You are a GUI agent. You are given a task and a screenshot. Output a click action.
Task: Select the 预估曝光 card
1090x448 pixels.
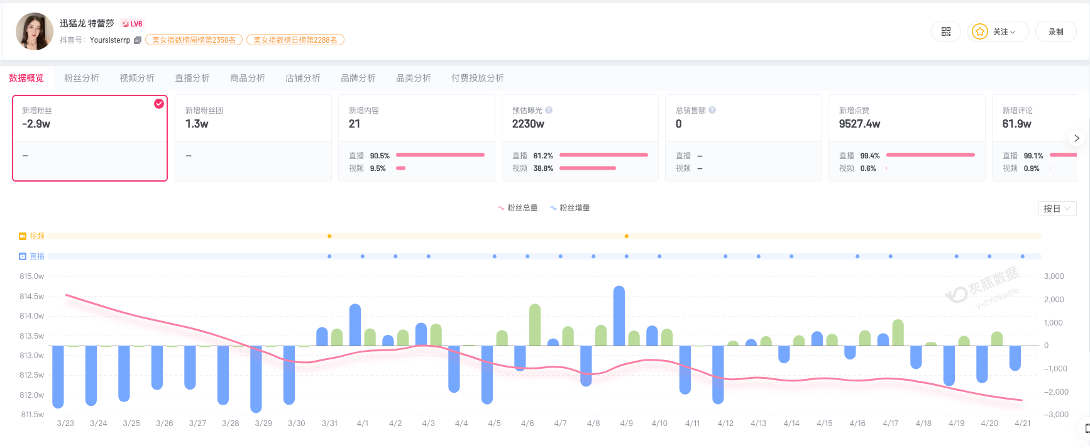tap(580, 138)
